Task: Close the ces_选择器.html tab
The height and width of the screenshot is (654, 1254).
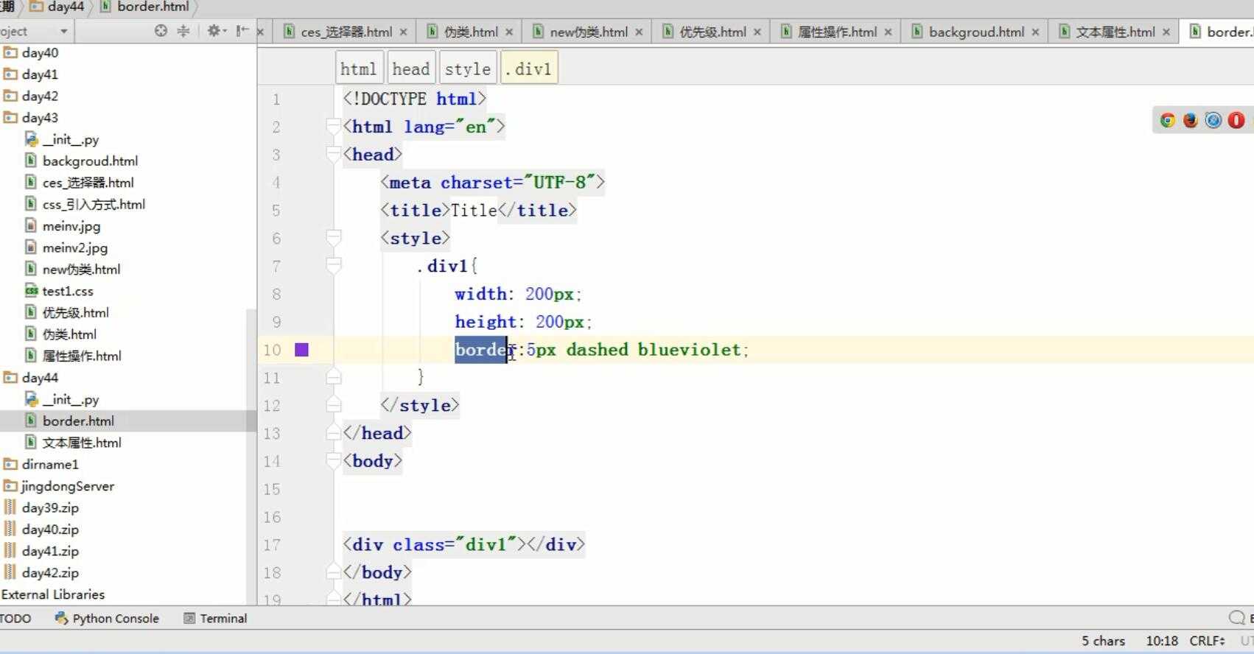Action: tap(403, 32)
